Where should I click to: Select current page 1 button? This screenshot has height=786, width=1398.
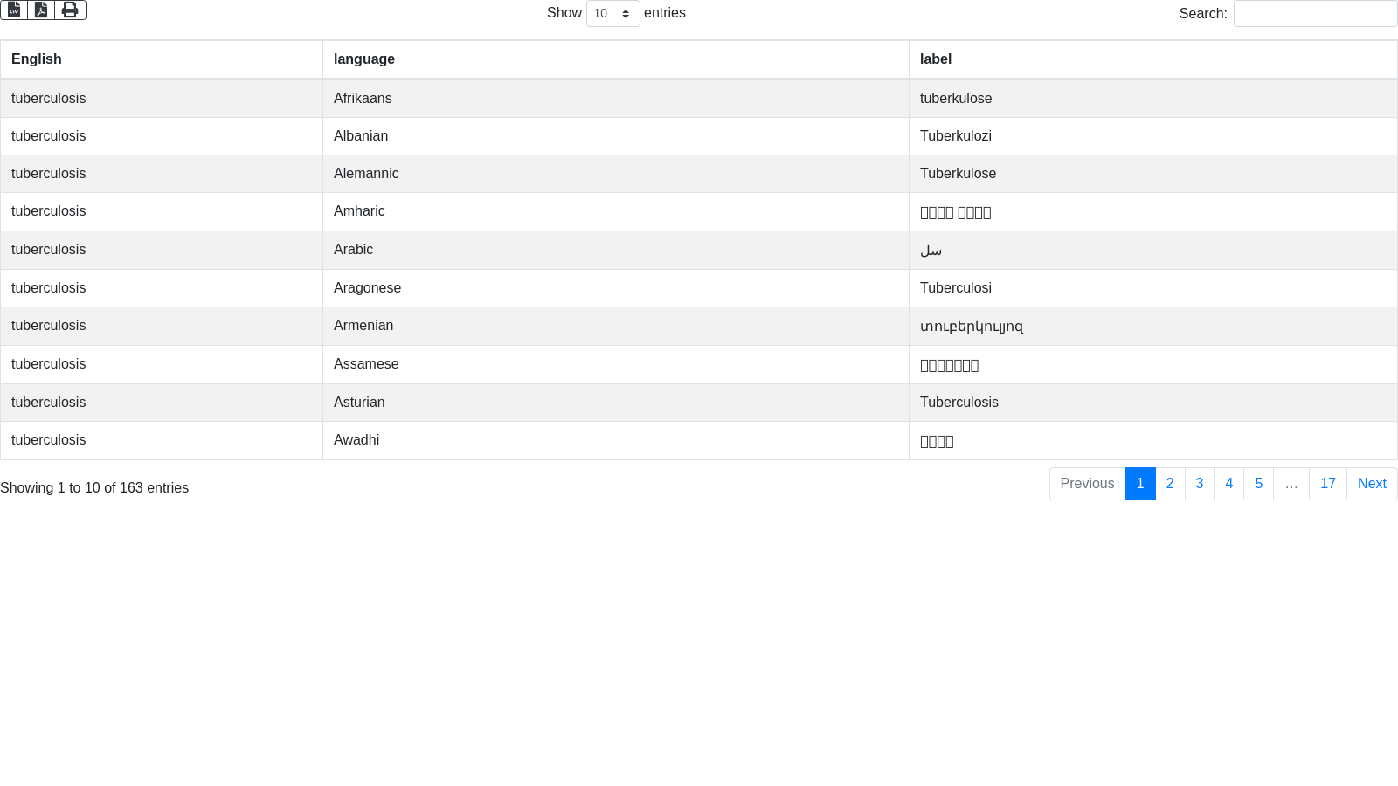click(1140, 484)
